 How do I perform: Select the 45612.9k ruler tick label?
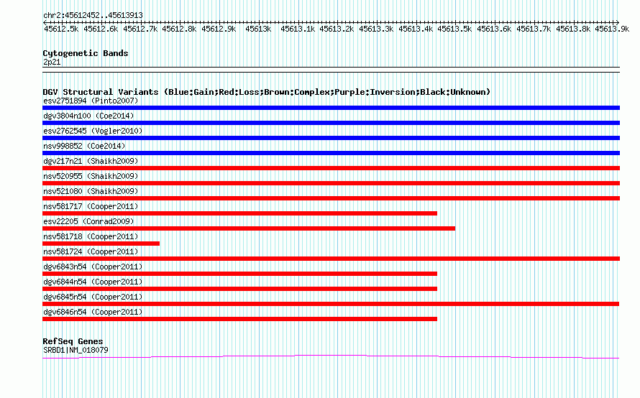click(x=219, y=29)
